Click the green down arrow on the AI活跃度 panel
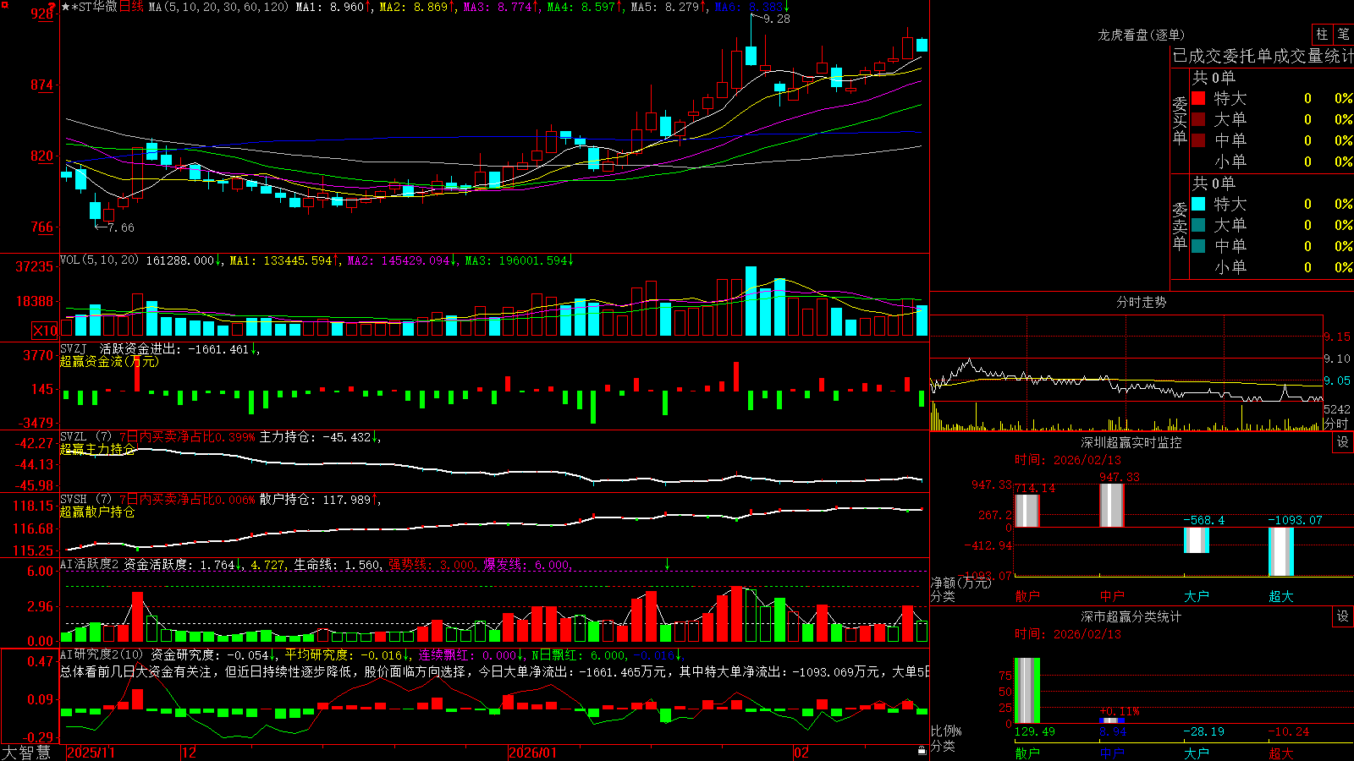Viewport: 1354px width, 761px height. pos(667,564)
